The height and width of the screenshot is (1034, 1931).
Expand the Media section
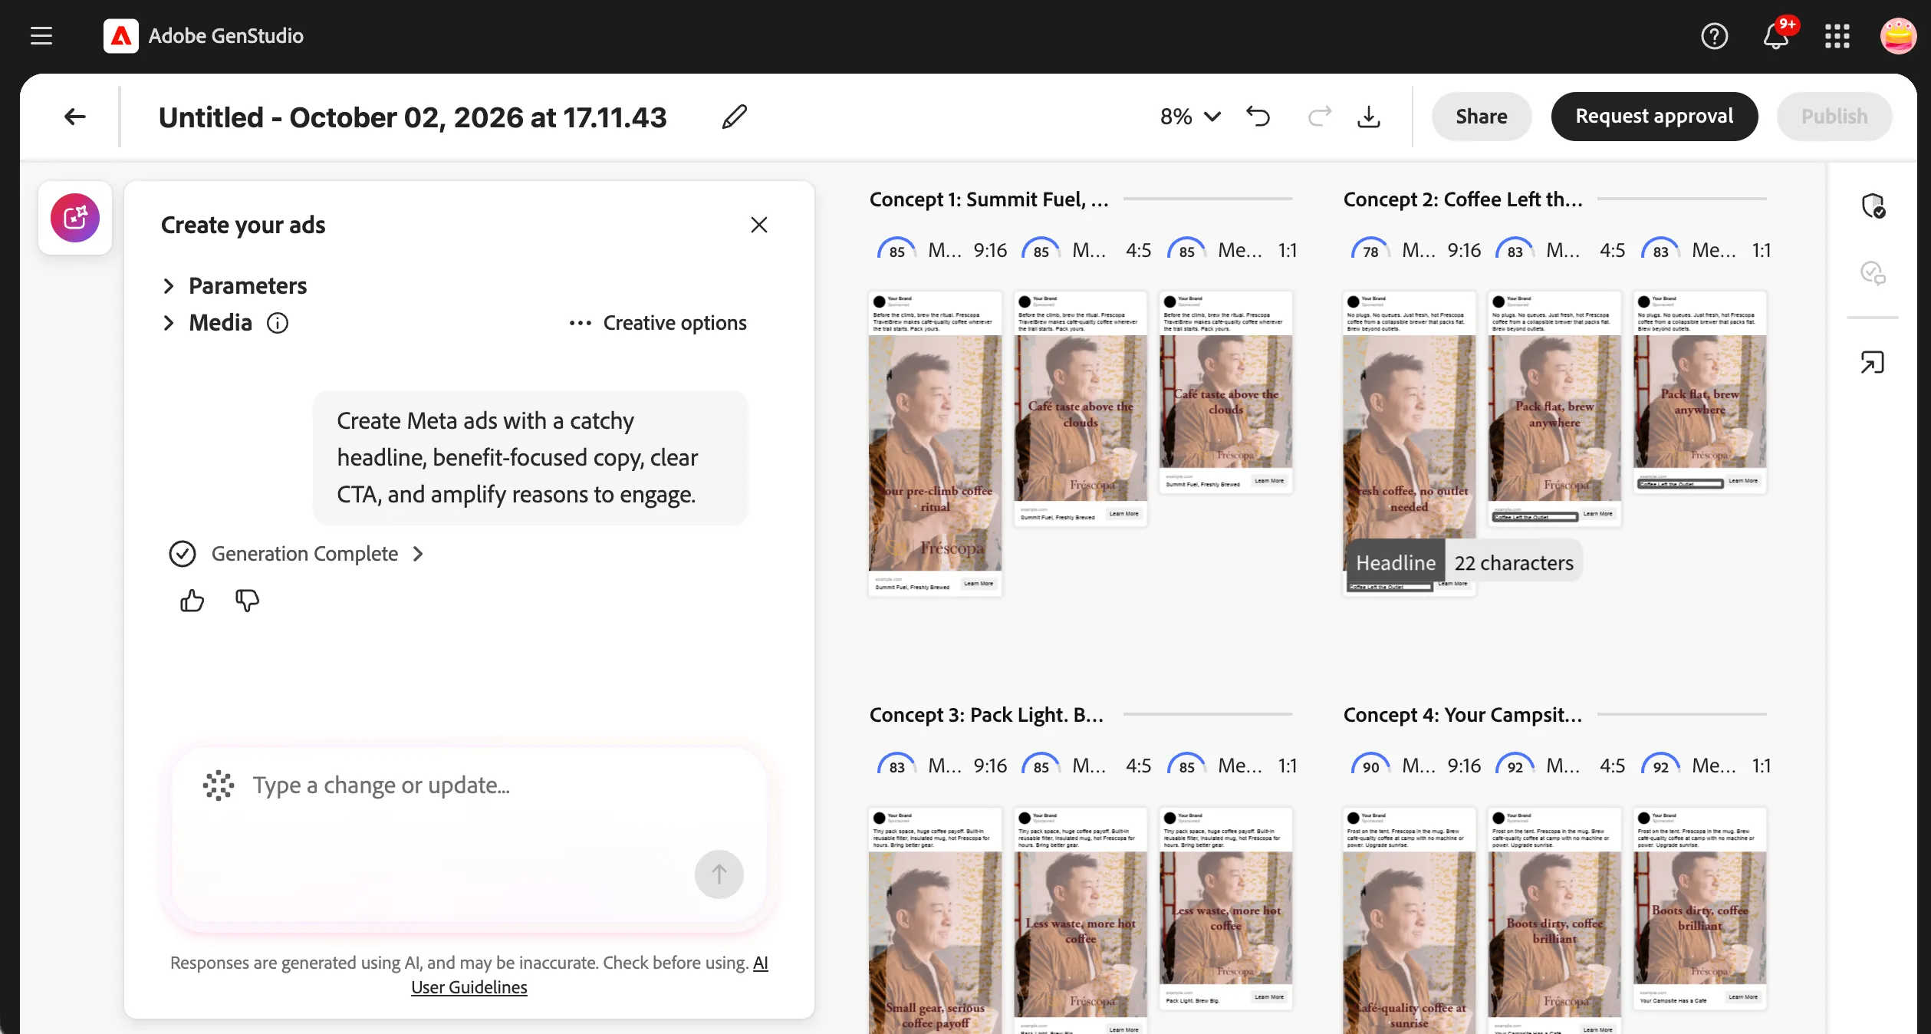coord(207,323)
